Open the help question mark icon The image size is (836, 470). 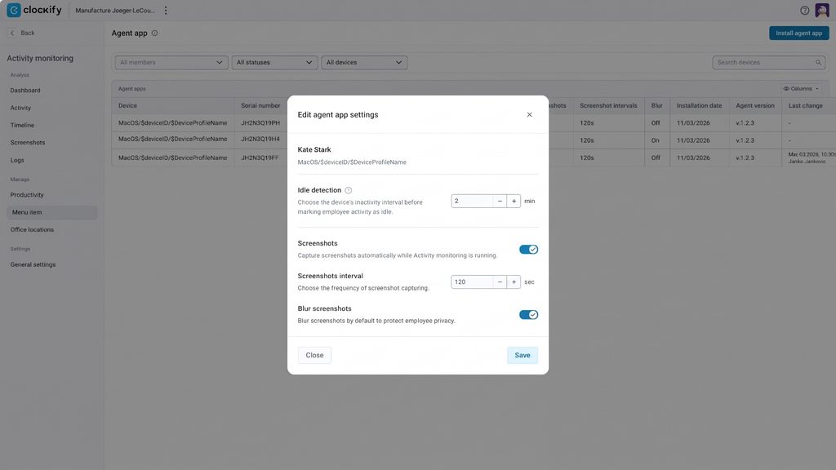point(804,10)
